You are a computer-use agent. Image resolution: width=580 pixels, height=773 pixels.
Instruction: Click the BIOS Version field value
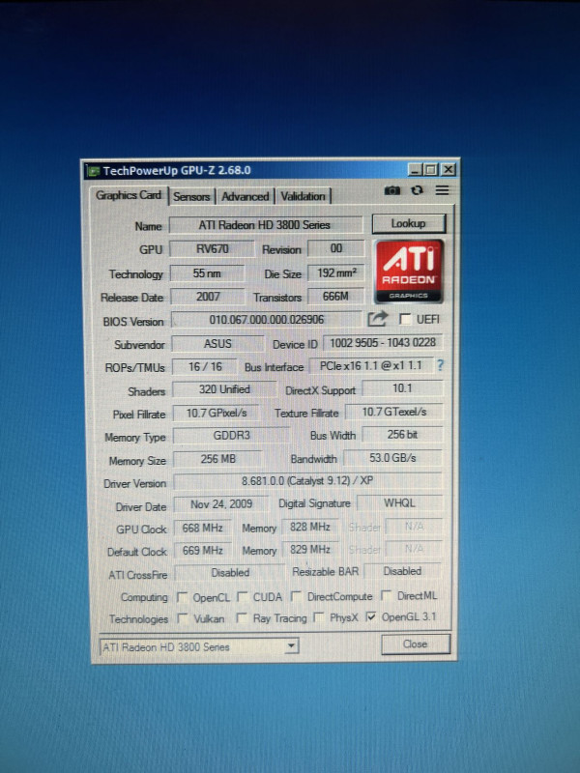[x=267, y=320]
